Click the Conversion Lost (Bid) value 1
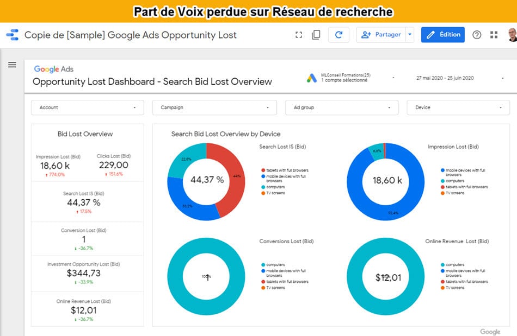This screenshot has width=517, height=336. pyautogui.click(x=84, y=239)
